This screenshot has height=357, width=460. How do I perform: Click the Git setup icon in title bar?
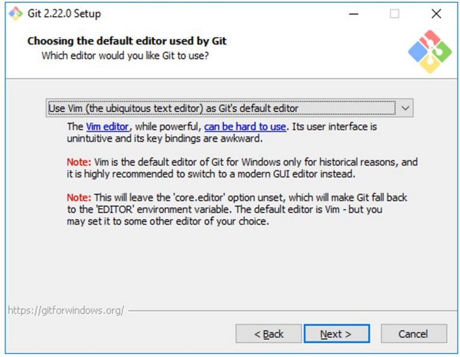pyautogui.click(x=14, y=13)
